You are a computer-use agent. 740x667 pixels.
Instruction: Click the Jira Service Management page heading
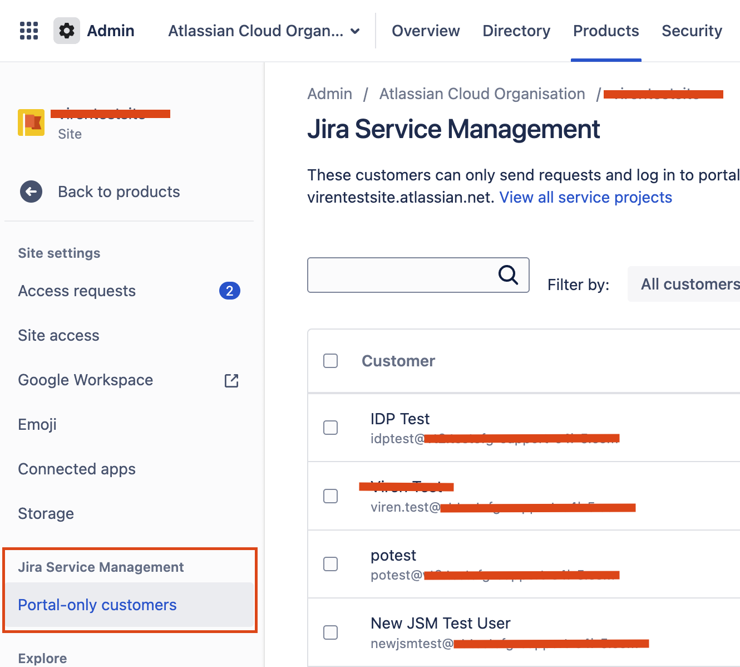pos(453,129)
